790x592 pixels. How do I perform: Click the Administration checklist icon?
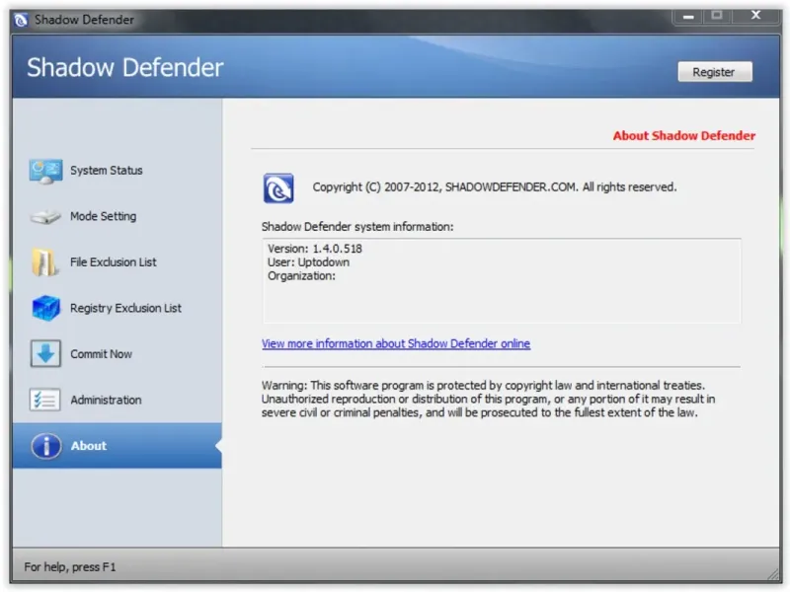44,401
